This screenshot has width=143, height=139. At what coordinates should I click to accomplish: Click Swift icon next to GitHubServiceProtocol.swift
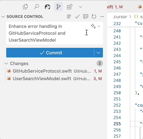coord(9,71)
